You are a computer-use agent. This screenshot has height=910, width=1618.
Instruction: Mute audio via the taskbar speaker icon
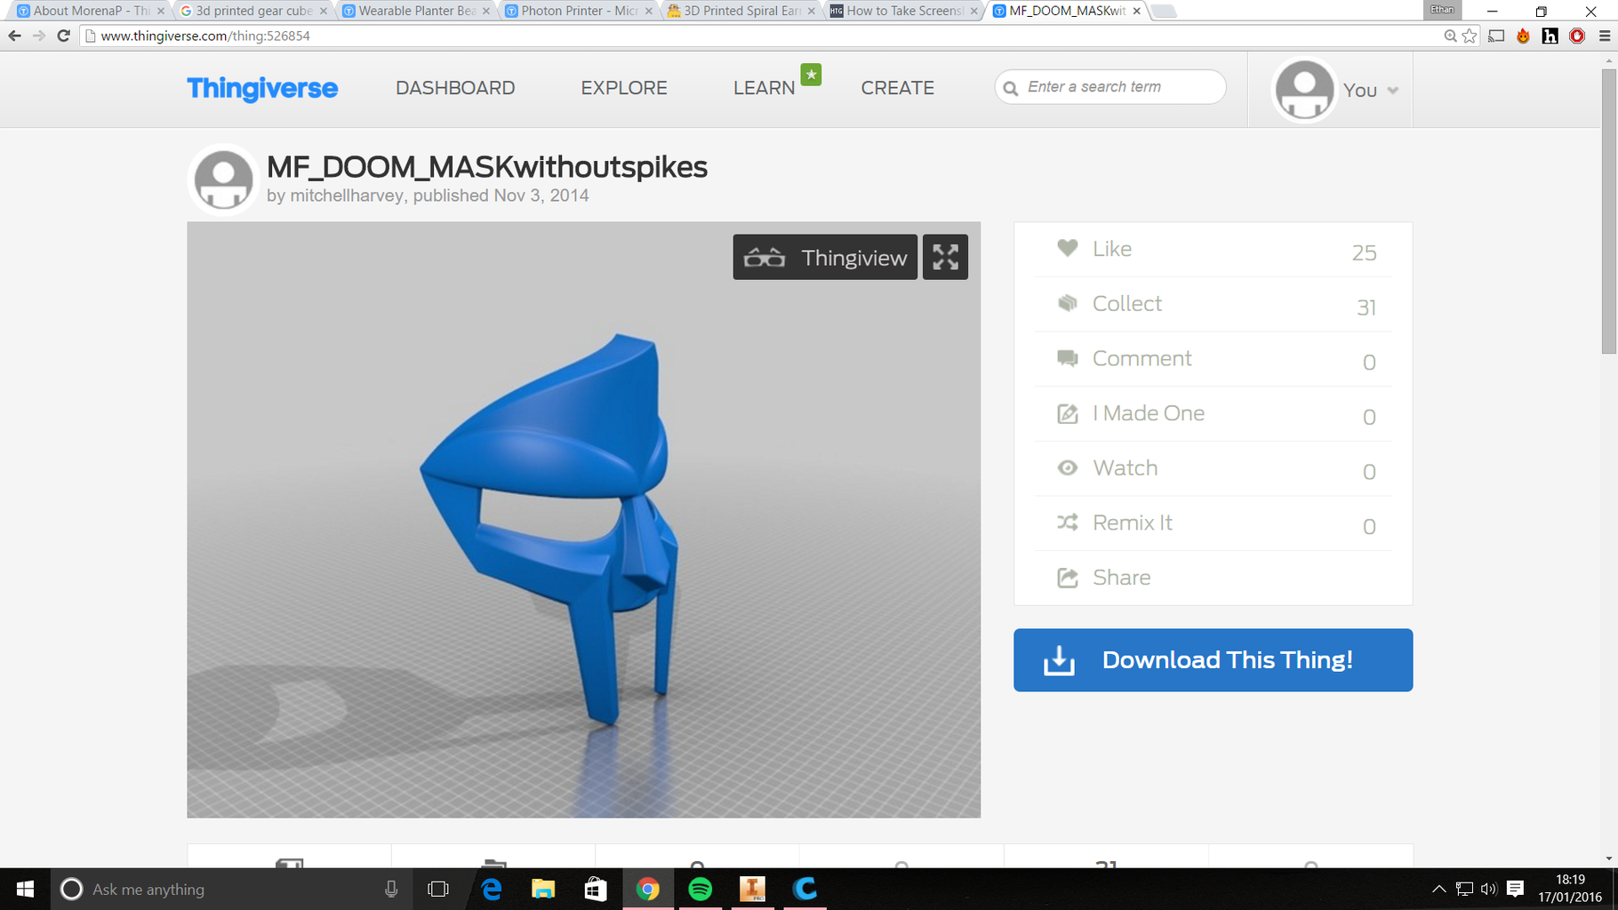[x=1487, y=889]
